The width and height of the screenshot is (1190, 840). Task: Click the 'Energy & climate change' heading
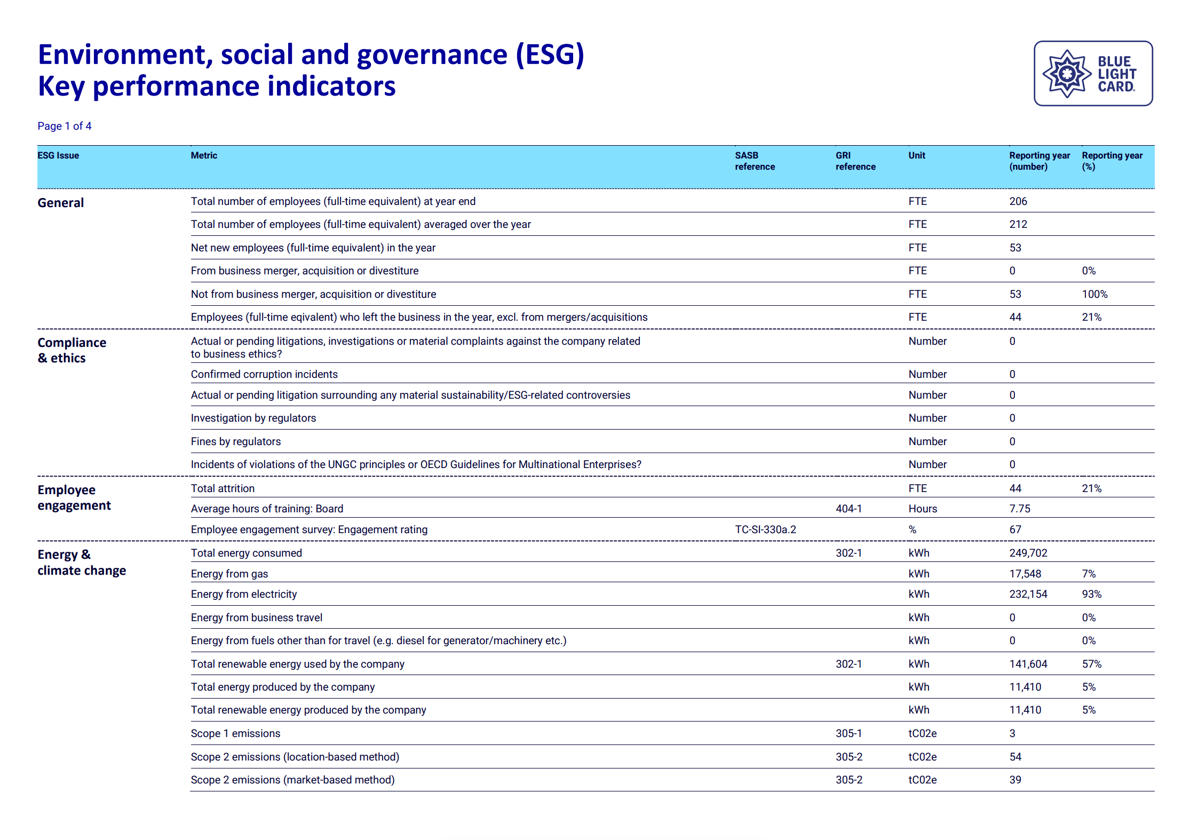(81, 562)
